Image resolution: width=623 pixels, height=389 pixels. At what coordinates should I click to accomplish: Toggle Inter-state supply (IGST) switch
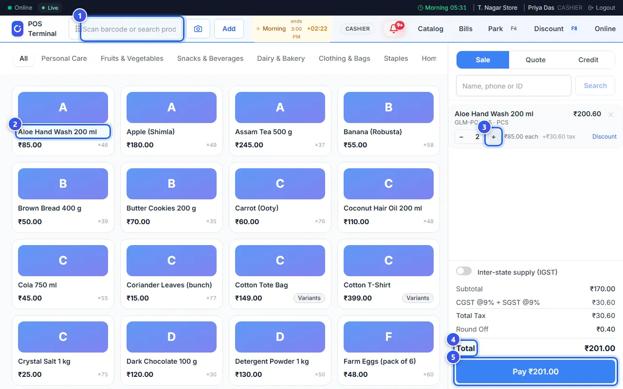click(x=464, y=271)
